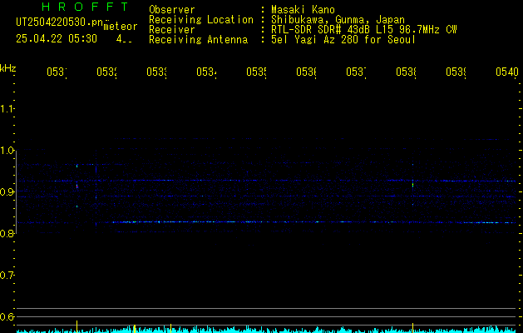Image resolution: width=523 pixels, height=333 pixels.
Task: Click the cyan signal level graph at bottom
Action: click(267, 330)
